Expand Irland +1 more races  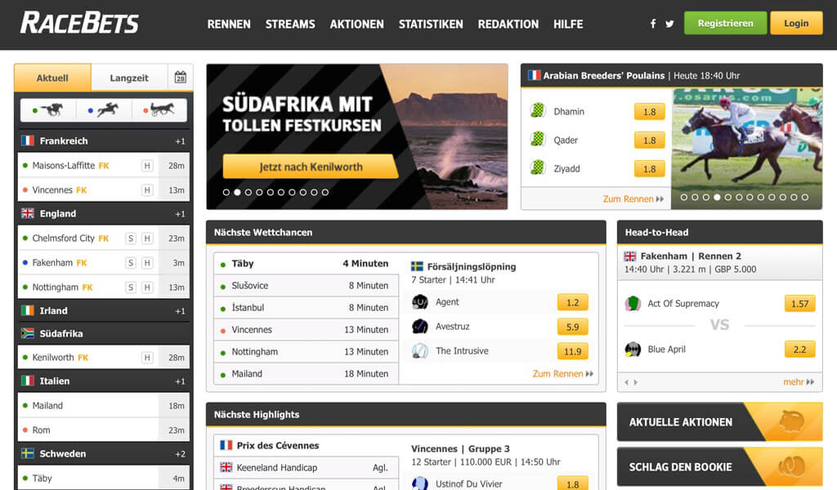pos(180,311)
